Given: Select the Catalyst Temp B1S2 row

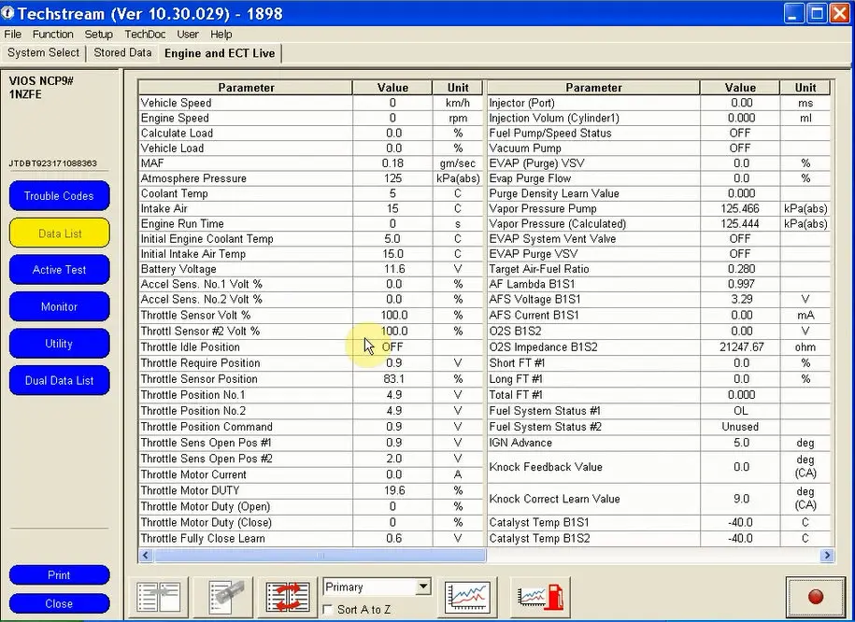Looking at the screenshot, I should (659, 539).
